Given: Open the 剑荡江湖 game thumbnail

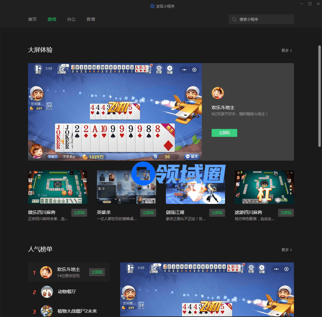Looking at the screenshot, I should 195,187.
